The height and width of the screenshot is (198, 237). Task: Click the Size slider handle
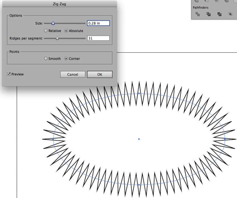tap(53, 23)
